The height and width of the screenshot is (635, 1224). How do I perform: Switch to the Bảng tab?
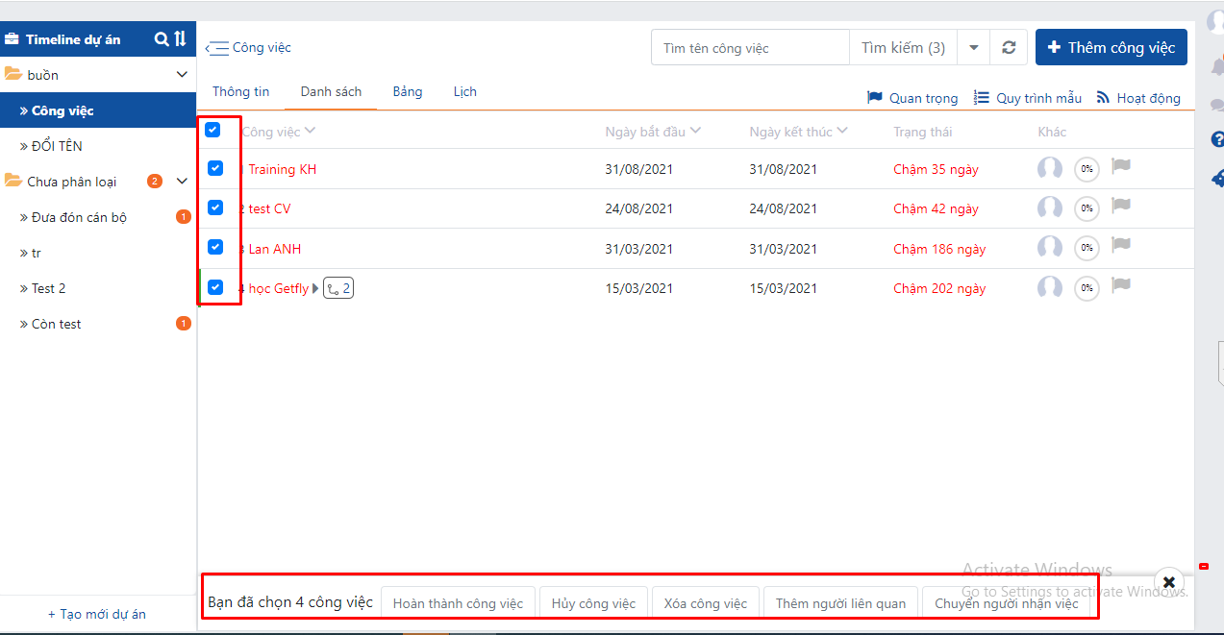point(407,92)
